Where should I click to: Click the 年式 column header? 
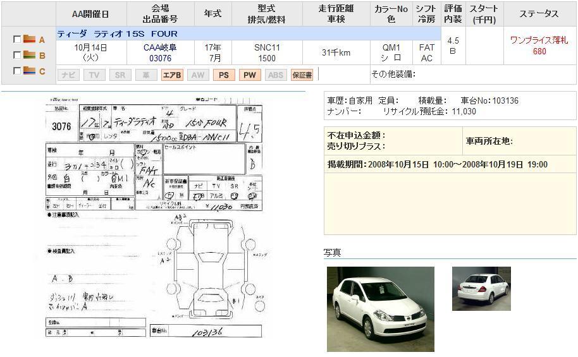[212, 14]
